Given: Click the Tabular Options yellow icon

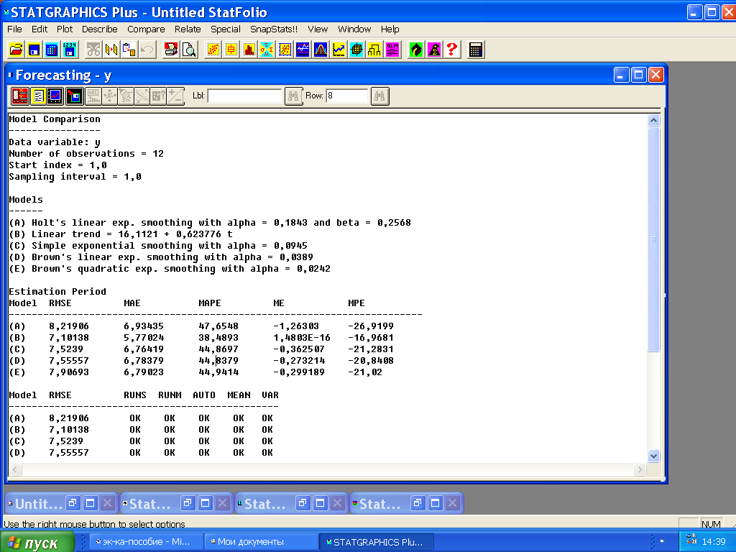Looking at the screenshot, I should 38,96.
